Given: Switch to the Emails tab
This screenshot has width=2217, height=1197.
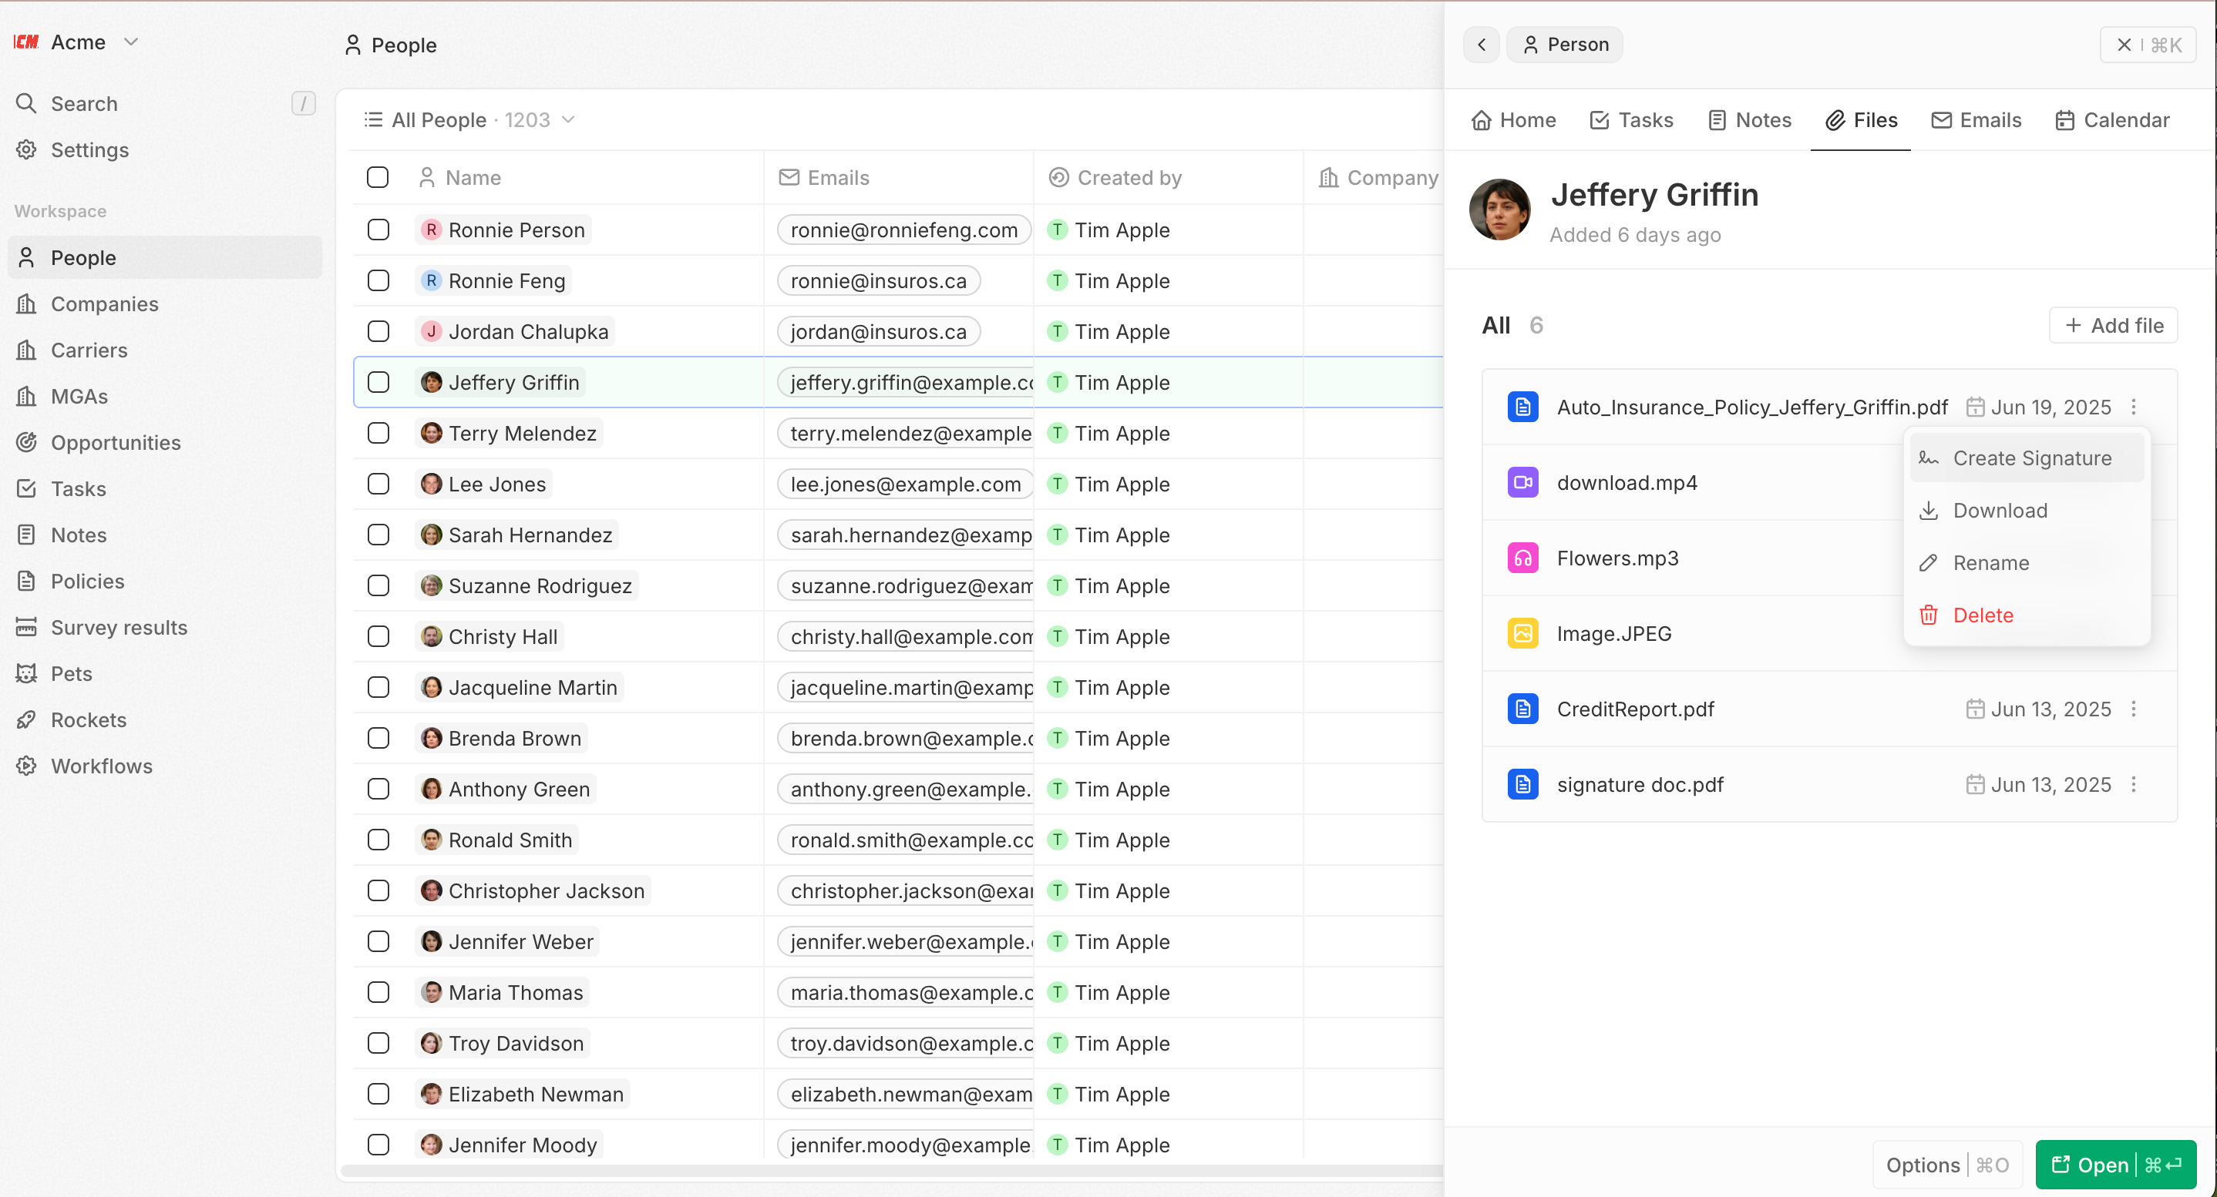Looking at the screenshot, I should tap(1976, 119).
